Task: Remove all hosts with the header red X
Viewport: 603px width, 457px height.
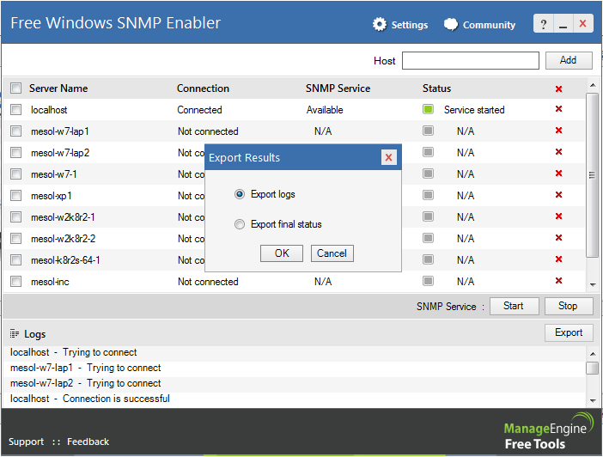Action: 559,88
